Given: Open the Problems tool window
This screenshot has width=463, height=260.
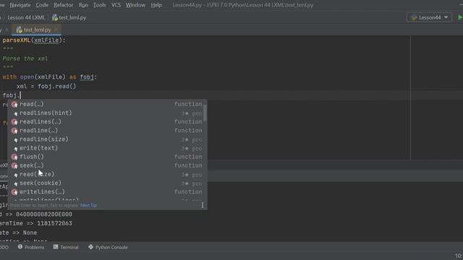Looking at the screenshot, I should (31, 247).
